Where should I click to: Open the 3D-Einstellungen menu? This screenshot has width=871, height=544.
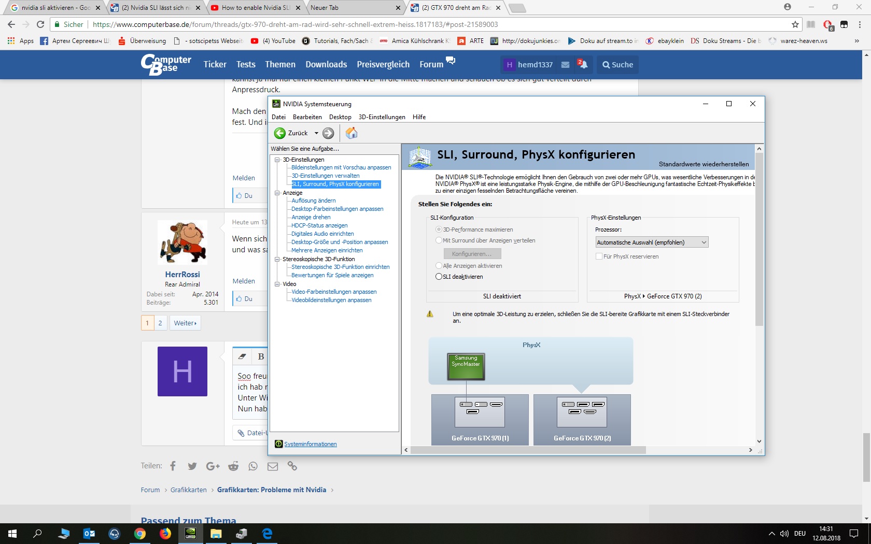pyautogui.click(x=382, y=117)
